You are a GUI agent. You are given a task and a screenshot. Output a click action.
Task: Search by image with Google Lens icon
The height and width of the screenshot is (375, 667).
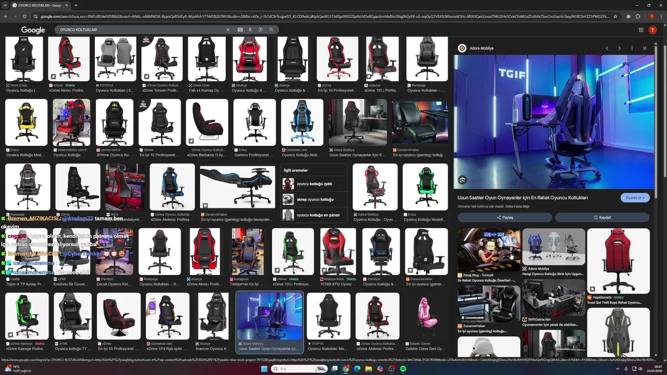[261, 30]
